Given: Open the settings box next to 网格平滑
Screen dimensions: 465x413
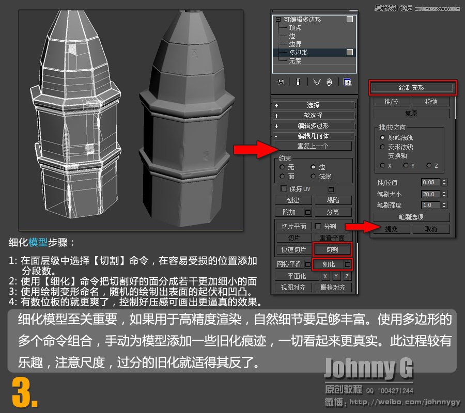Looking at the screenshot, I should (x=307, y=264).
